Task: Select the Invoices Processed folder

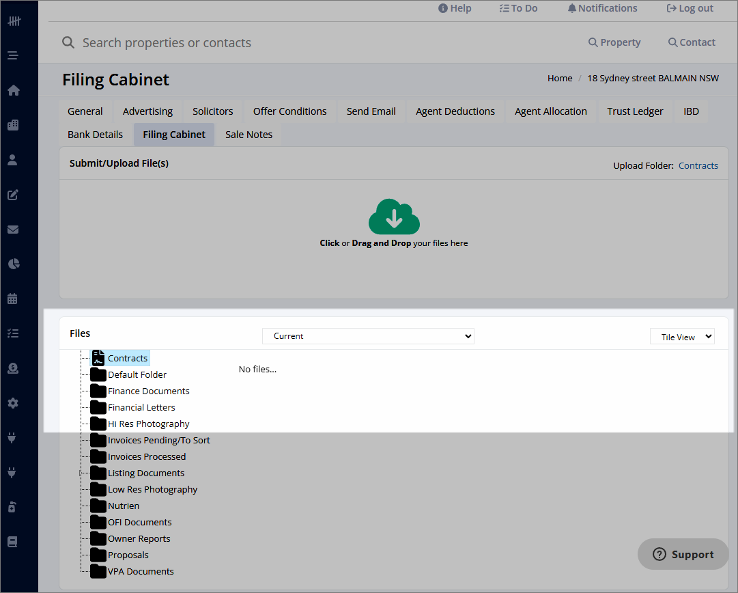Action: coord(146,457)
